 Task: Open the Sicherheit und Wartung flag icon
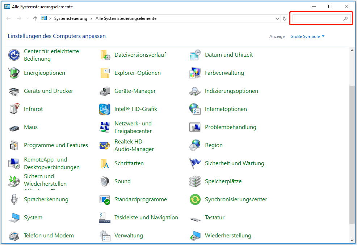[x=195, y=163]
